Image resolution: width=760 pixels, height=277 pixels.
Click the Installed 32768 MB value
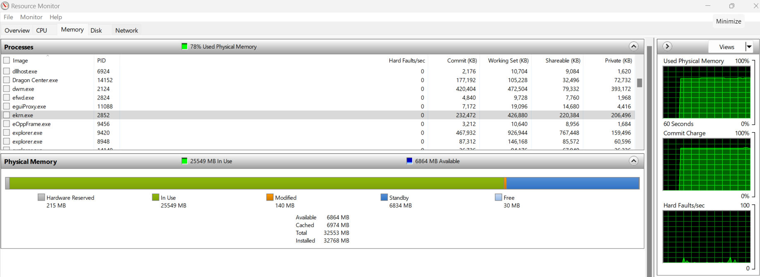pos(336,241)
